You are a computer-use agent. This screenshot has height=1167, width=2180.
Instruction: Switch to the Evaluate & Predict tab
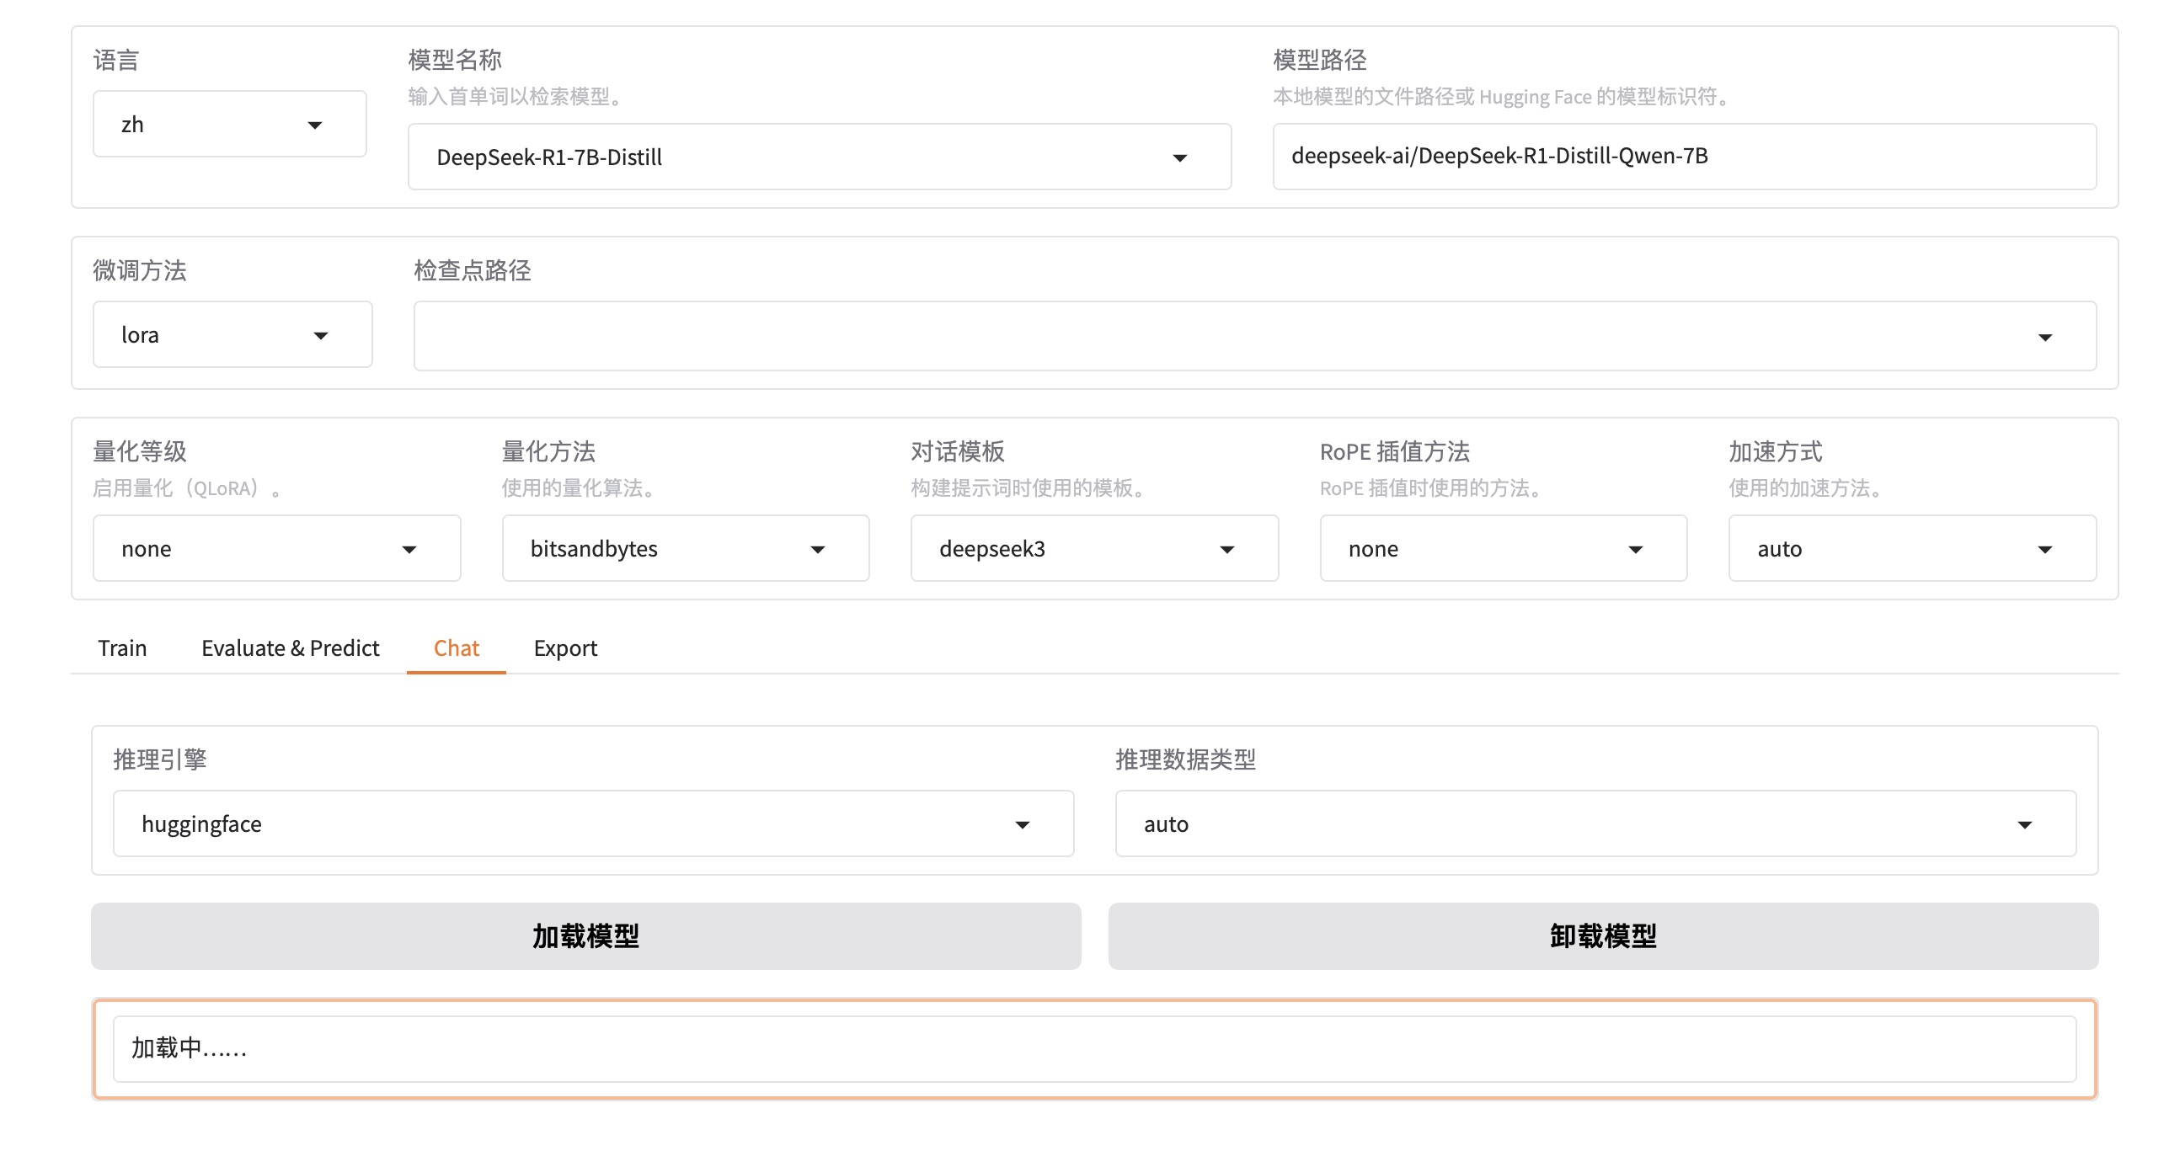[290, 647]
